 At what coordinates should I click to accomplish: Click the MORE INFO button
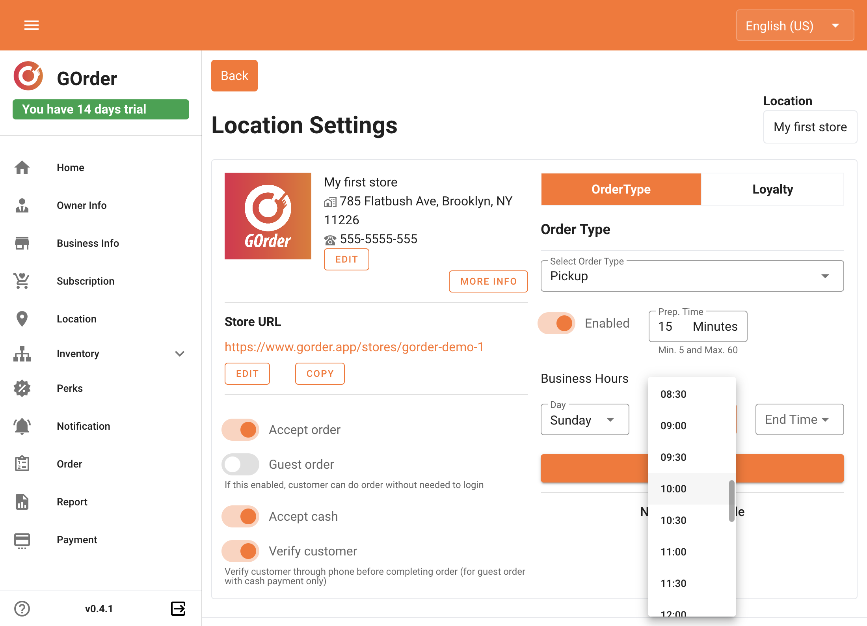488,281
